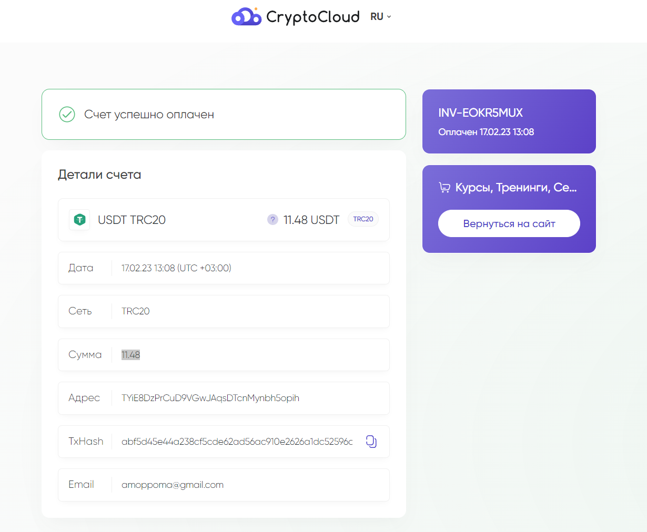Click the Email field label

coord(81,485)
